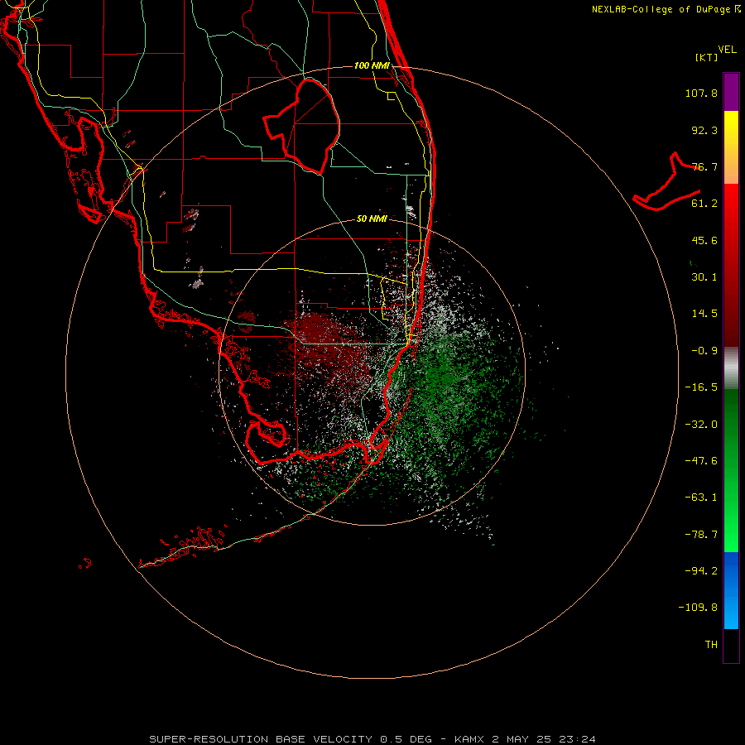Click the -0.9 value on the velocity scale
745x745 pixels.
coord(704,351)
